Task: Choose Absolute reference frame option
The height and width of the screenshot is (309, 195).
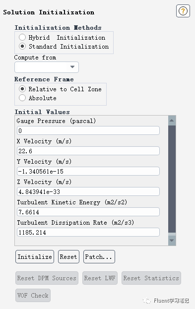Action: 22,98
